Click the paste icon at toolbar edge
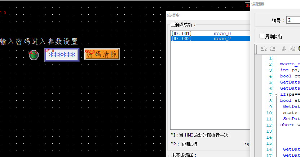The width and height of the screenshot is (300, 157). [x=299, y=48]
